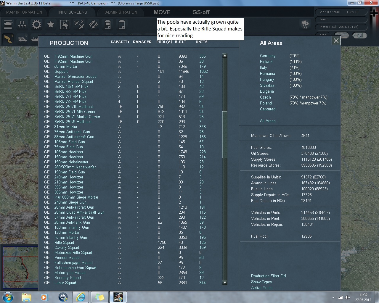
Task: Select the F1 move mode arrow icon
Action: point(8,39)
